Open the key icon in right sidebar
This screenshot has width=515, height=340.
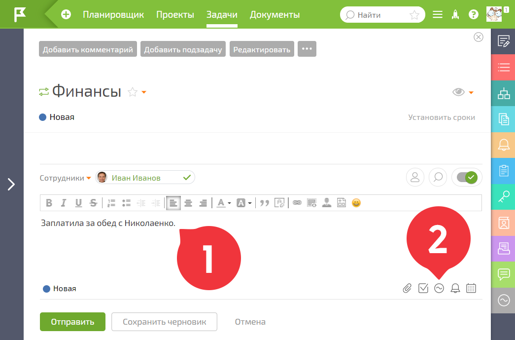pos(504,196)
